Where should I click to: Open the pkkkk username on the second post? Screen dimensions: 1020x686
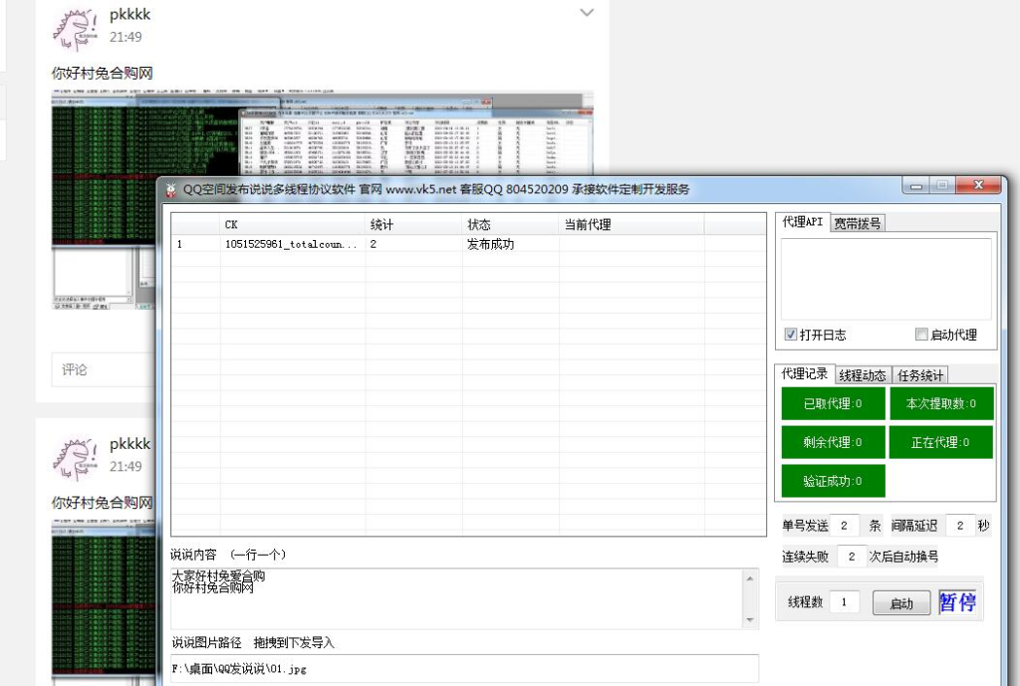[130, 444]
